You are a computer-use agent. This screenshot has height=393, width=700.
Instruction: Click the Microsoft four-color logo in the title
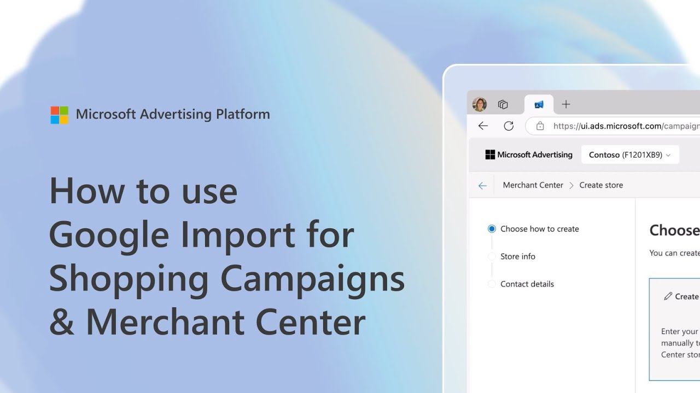coord(60,115)
